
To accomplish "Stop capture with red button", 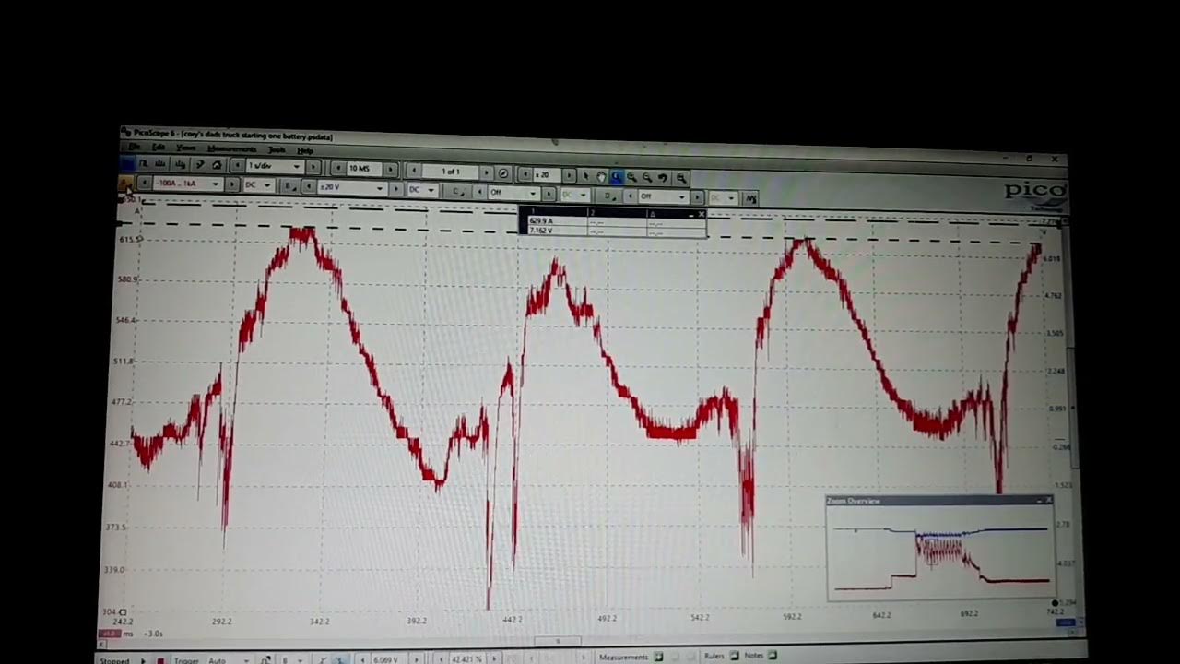I will (160, 660).
